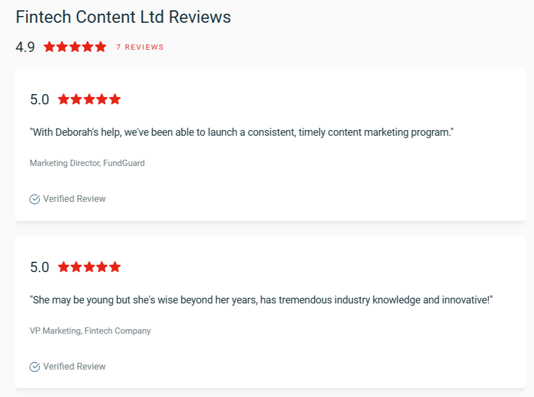Screen dimensions: 534x397
Task: Click the FundGuard review's five-star rating
Action: pyautogui.click(x=89, y=99)
